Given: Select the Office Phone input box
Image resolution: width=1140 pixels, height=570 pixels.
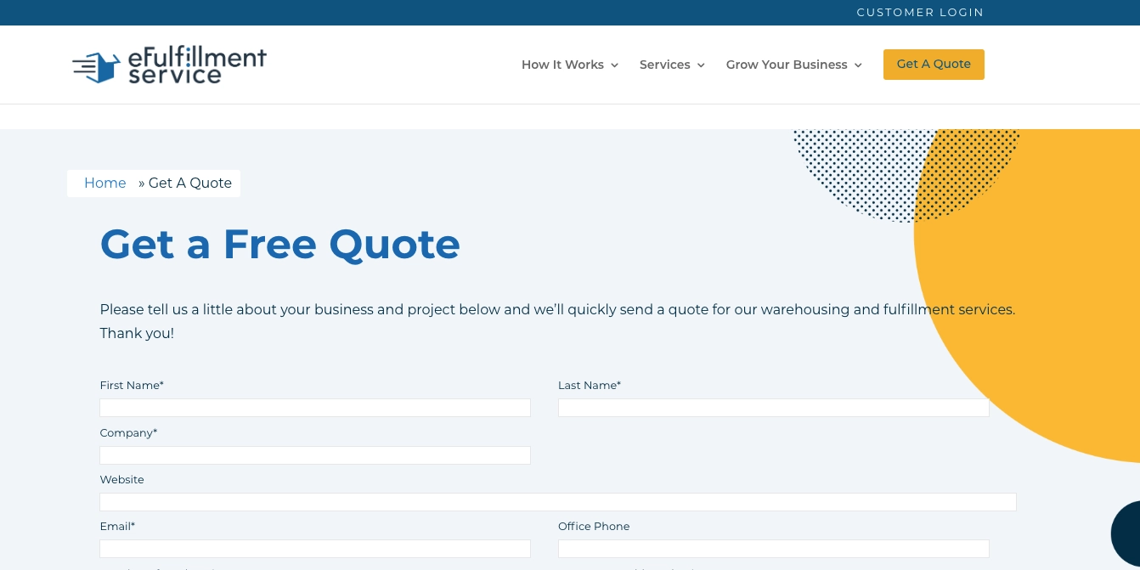Looking at the screenshot, I should [773, 549].
